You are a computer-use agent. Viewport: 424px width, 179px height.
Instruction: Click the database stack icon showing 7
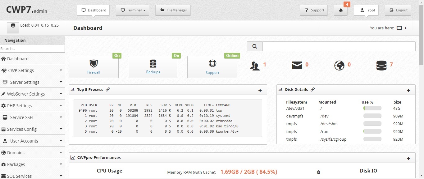tap(381, 65)
